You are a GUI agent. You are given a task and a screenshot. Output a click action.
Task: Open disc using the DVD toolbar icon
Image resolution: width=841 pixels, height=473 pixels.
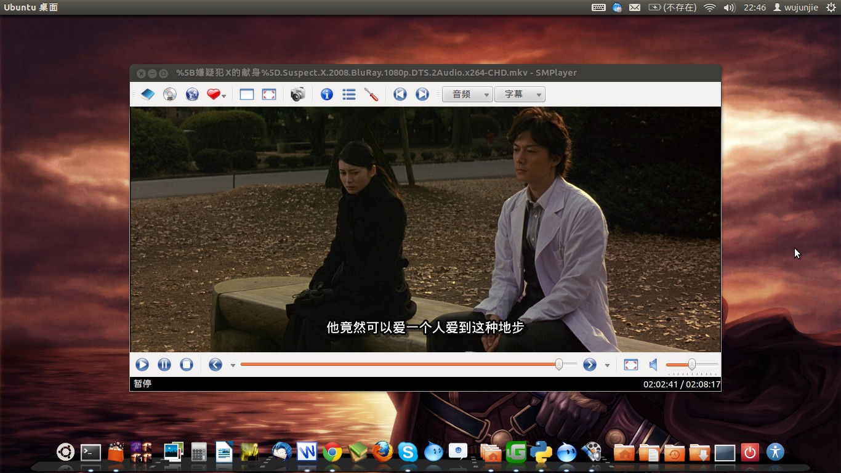click(170, 94)
